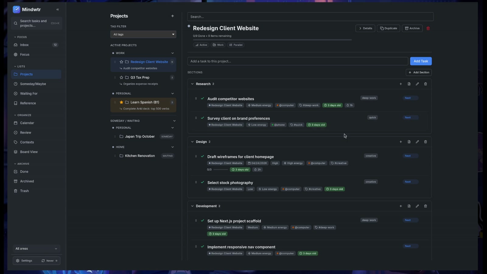
Task: Collapse the HOME area group
Action: tap(173, 147)
